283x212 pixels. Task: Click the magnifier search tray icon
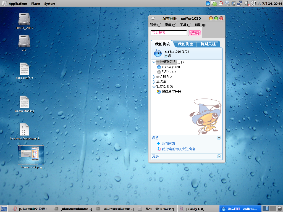(x=227, y=3)
